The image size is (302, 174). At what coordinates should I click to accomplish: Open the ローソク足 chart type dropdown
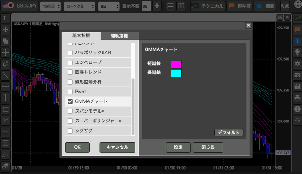pos(79,6)
